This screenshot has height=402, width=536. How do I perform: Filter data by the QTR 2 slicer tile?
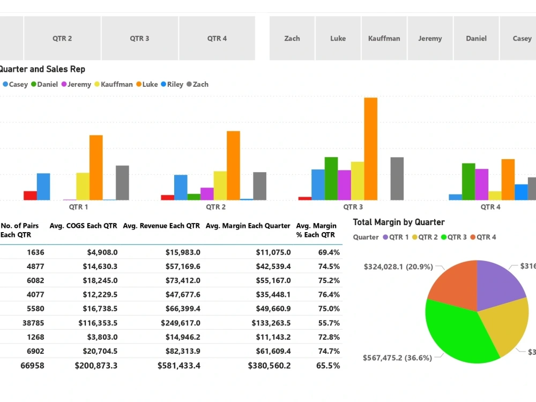tap(62, 38)
